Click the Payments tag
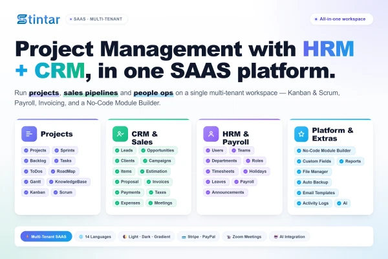Image resolution: width=388 pixels, height=259 pixels. 128,192
